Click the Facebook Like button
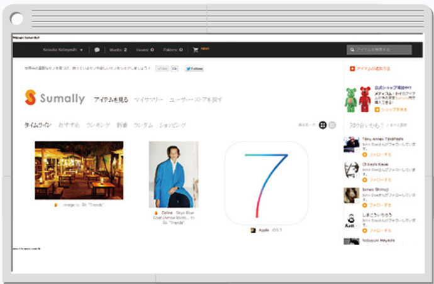434x284 pixels. 162,69
